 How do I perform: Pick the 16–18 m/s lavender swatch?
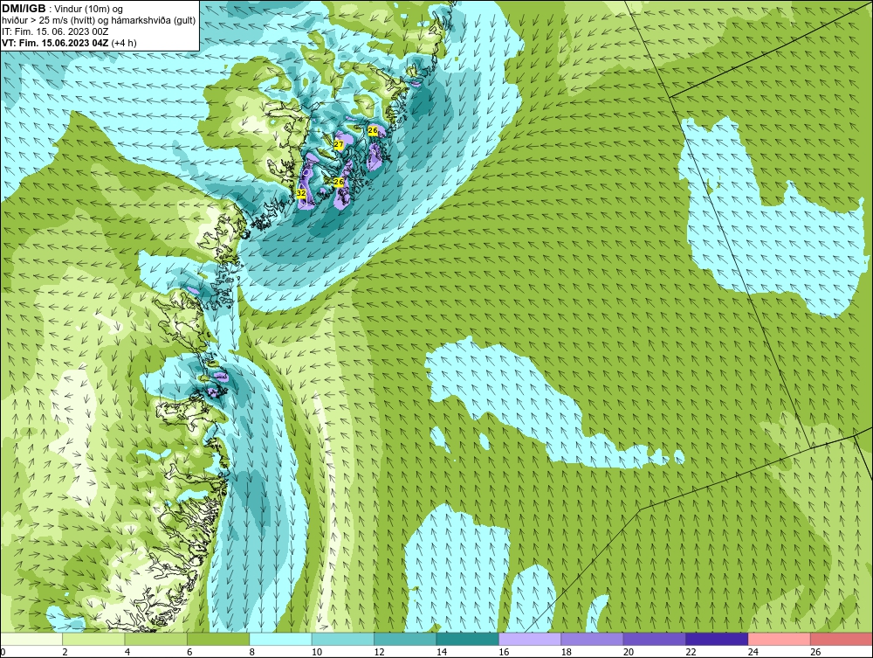pos(530,639)
